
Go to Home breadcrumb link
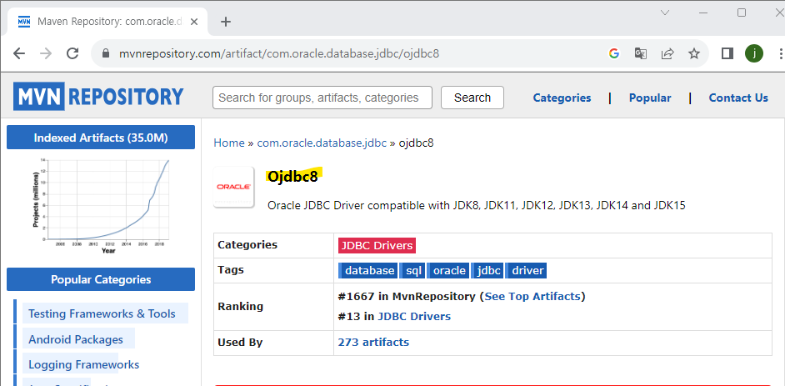tap(229, 143)
